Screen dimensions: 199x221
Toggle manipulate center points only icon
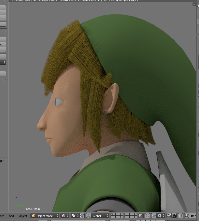(82, 216)
